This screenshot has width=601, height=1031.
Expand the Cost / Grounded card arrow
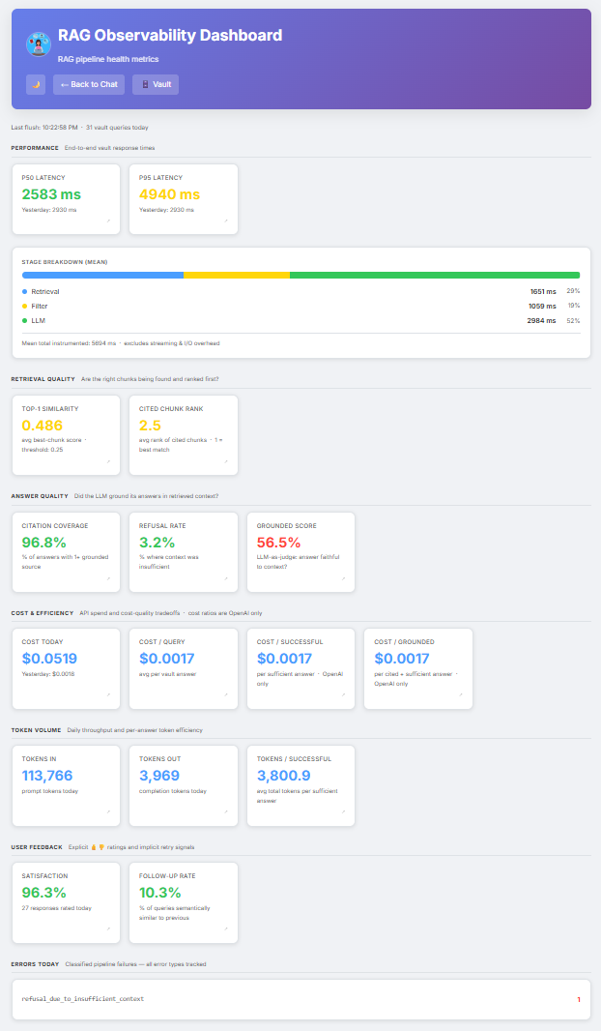[461, 695]
